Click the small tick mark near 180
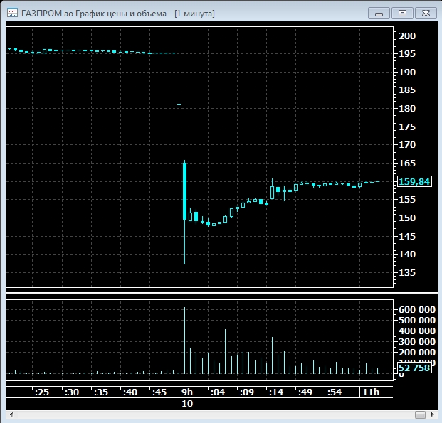This screenshot has height=423, width=442. [x=179, y=105]
